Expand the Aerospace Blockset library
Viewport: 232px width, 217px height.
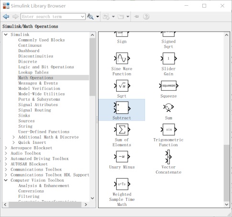pos(6,148)
